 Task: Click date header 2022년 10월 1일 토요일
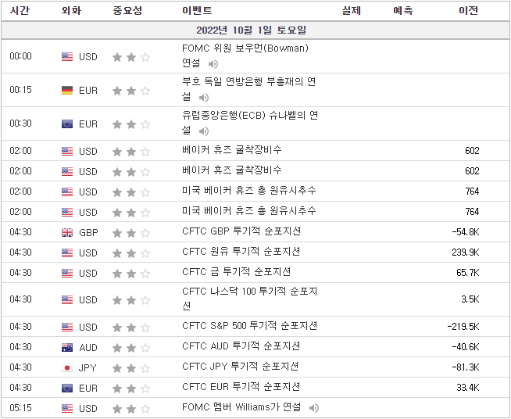click(x=252, y=30)
